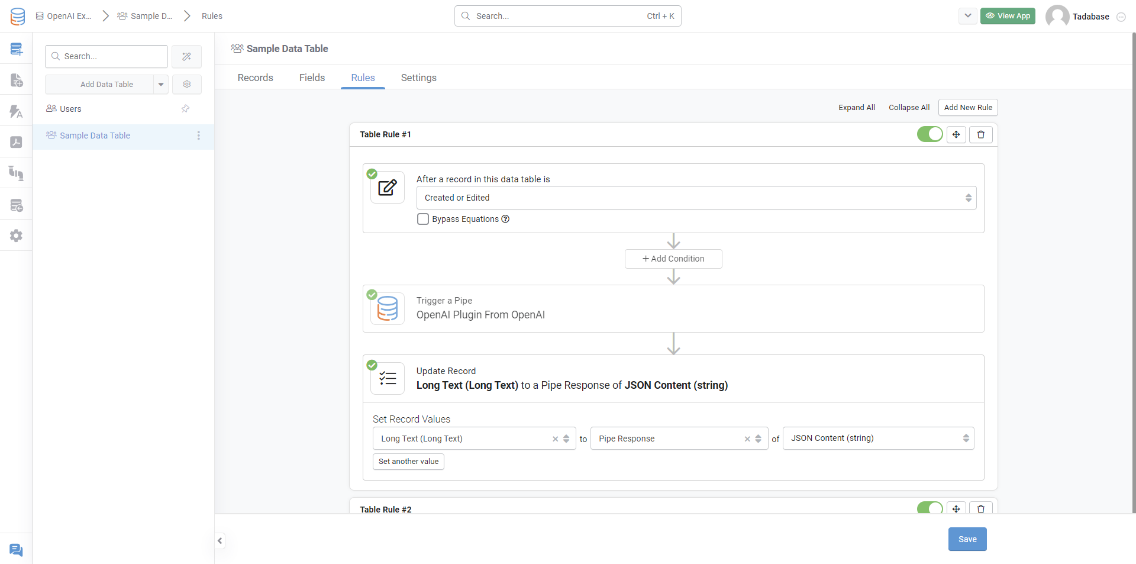Switch to the Fields tab
1136x564 pixels.
click(x=312, y=78)
